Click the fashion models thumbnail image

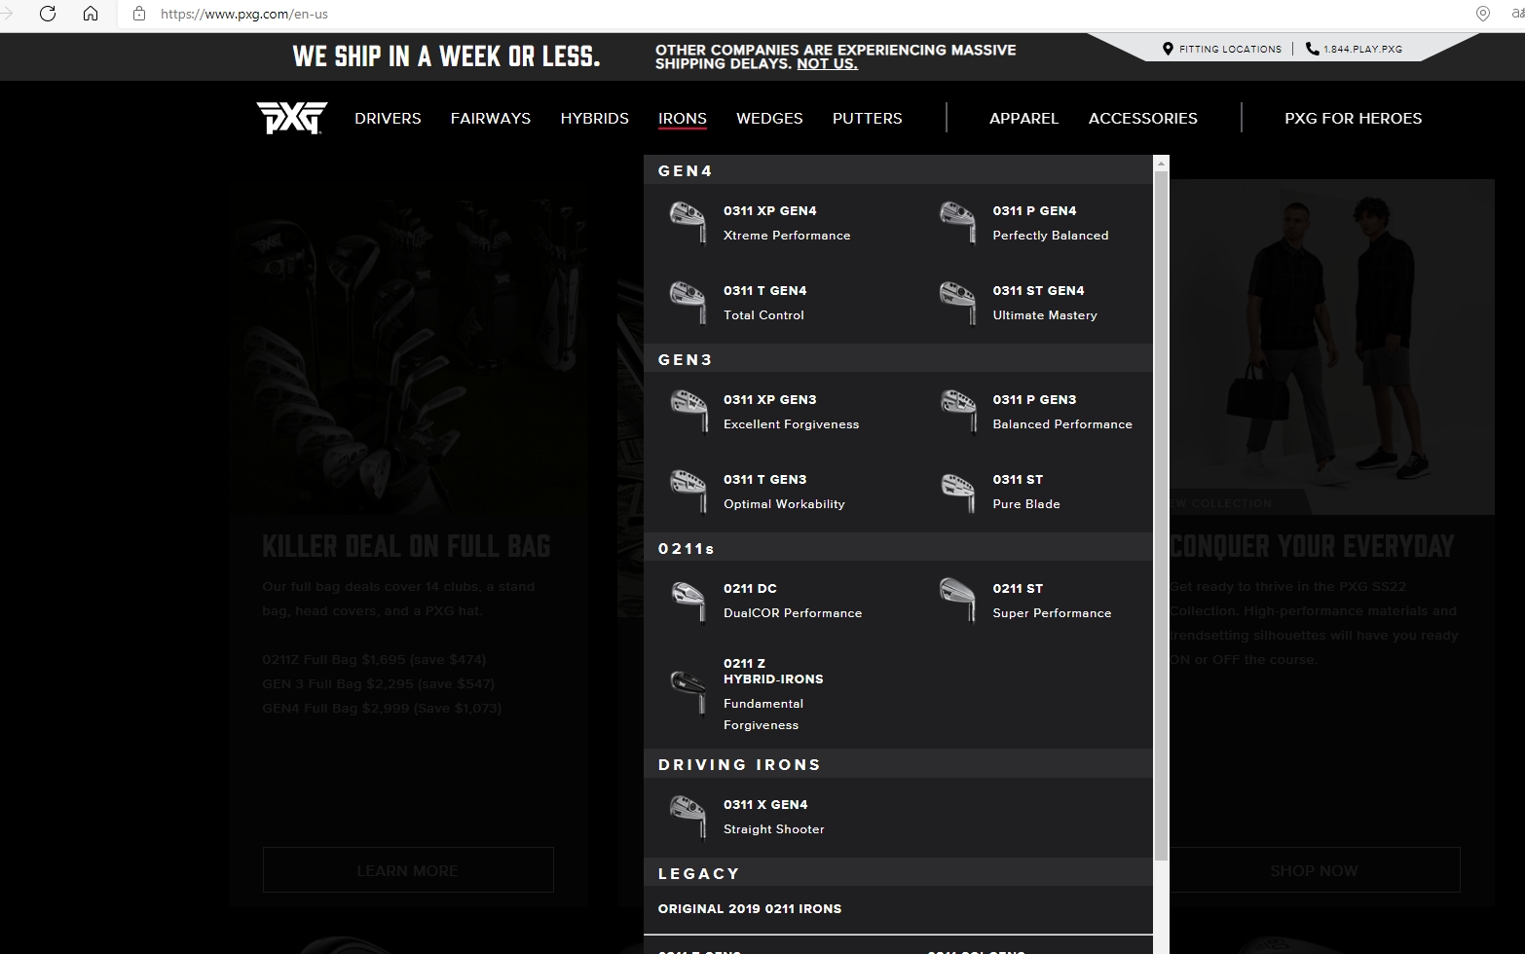pos(1331,347)
